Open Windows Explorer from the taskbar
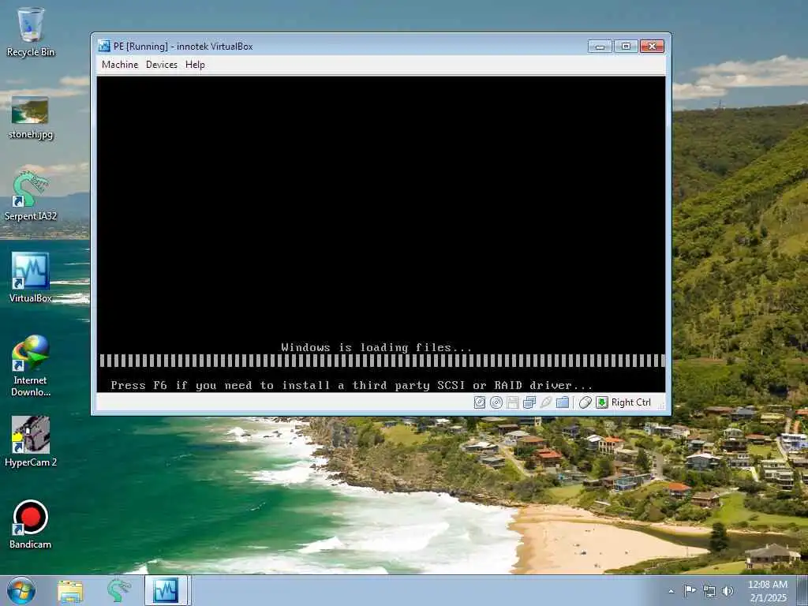The image size is (808, 606). pos(70,591)
